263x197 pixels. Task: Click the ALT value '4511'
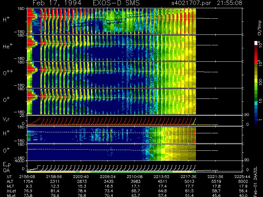(162, 182)
